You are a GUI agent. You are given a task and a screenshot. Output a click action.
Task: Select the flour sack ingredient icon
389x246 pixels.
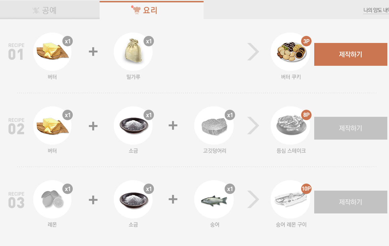pyautogui.click(x=133, y=52)
